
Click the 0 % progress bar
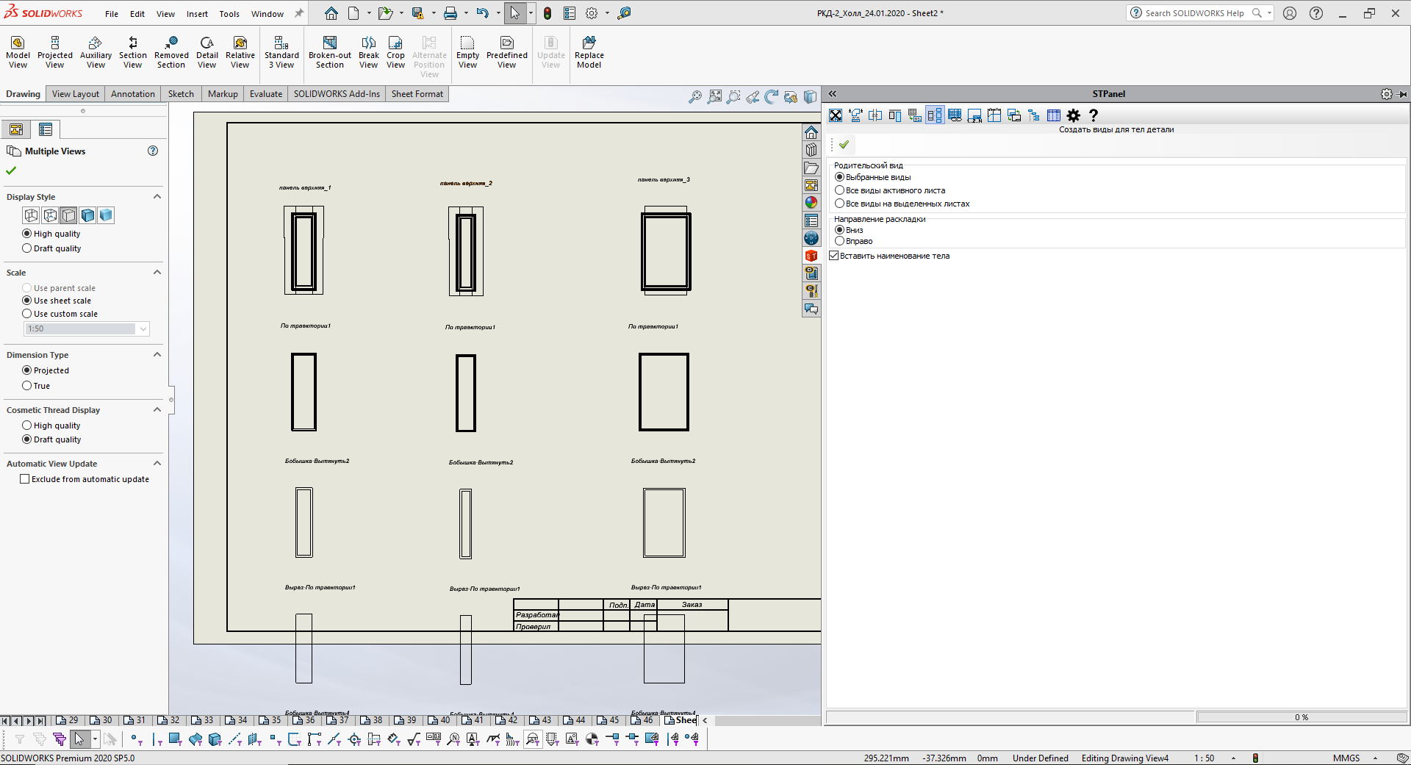(x=1302, y=717)
